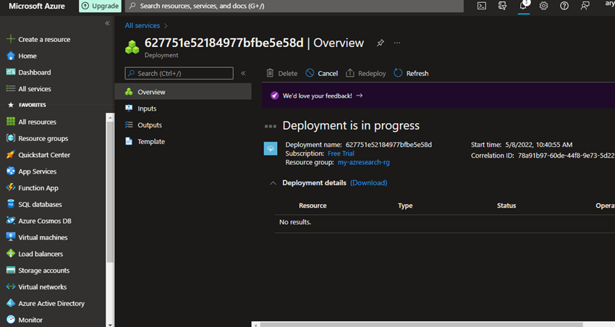Open Azure Cosmos DB from favorites
The image size is (615, 327).
tap(39, 221)
